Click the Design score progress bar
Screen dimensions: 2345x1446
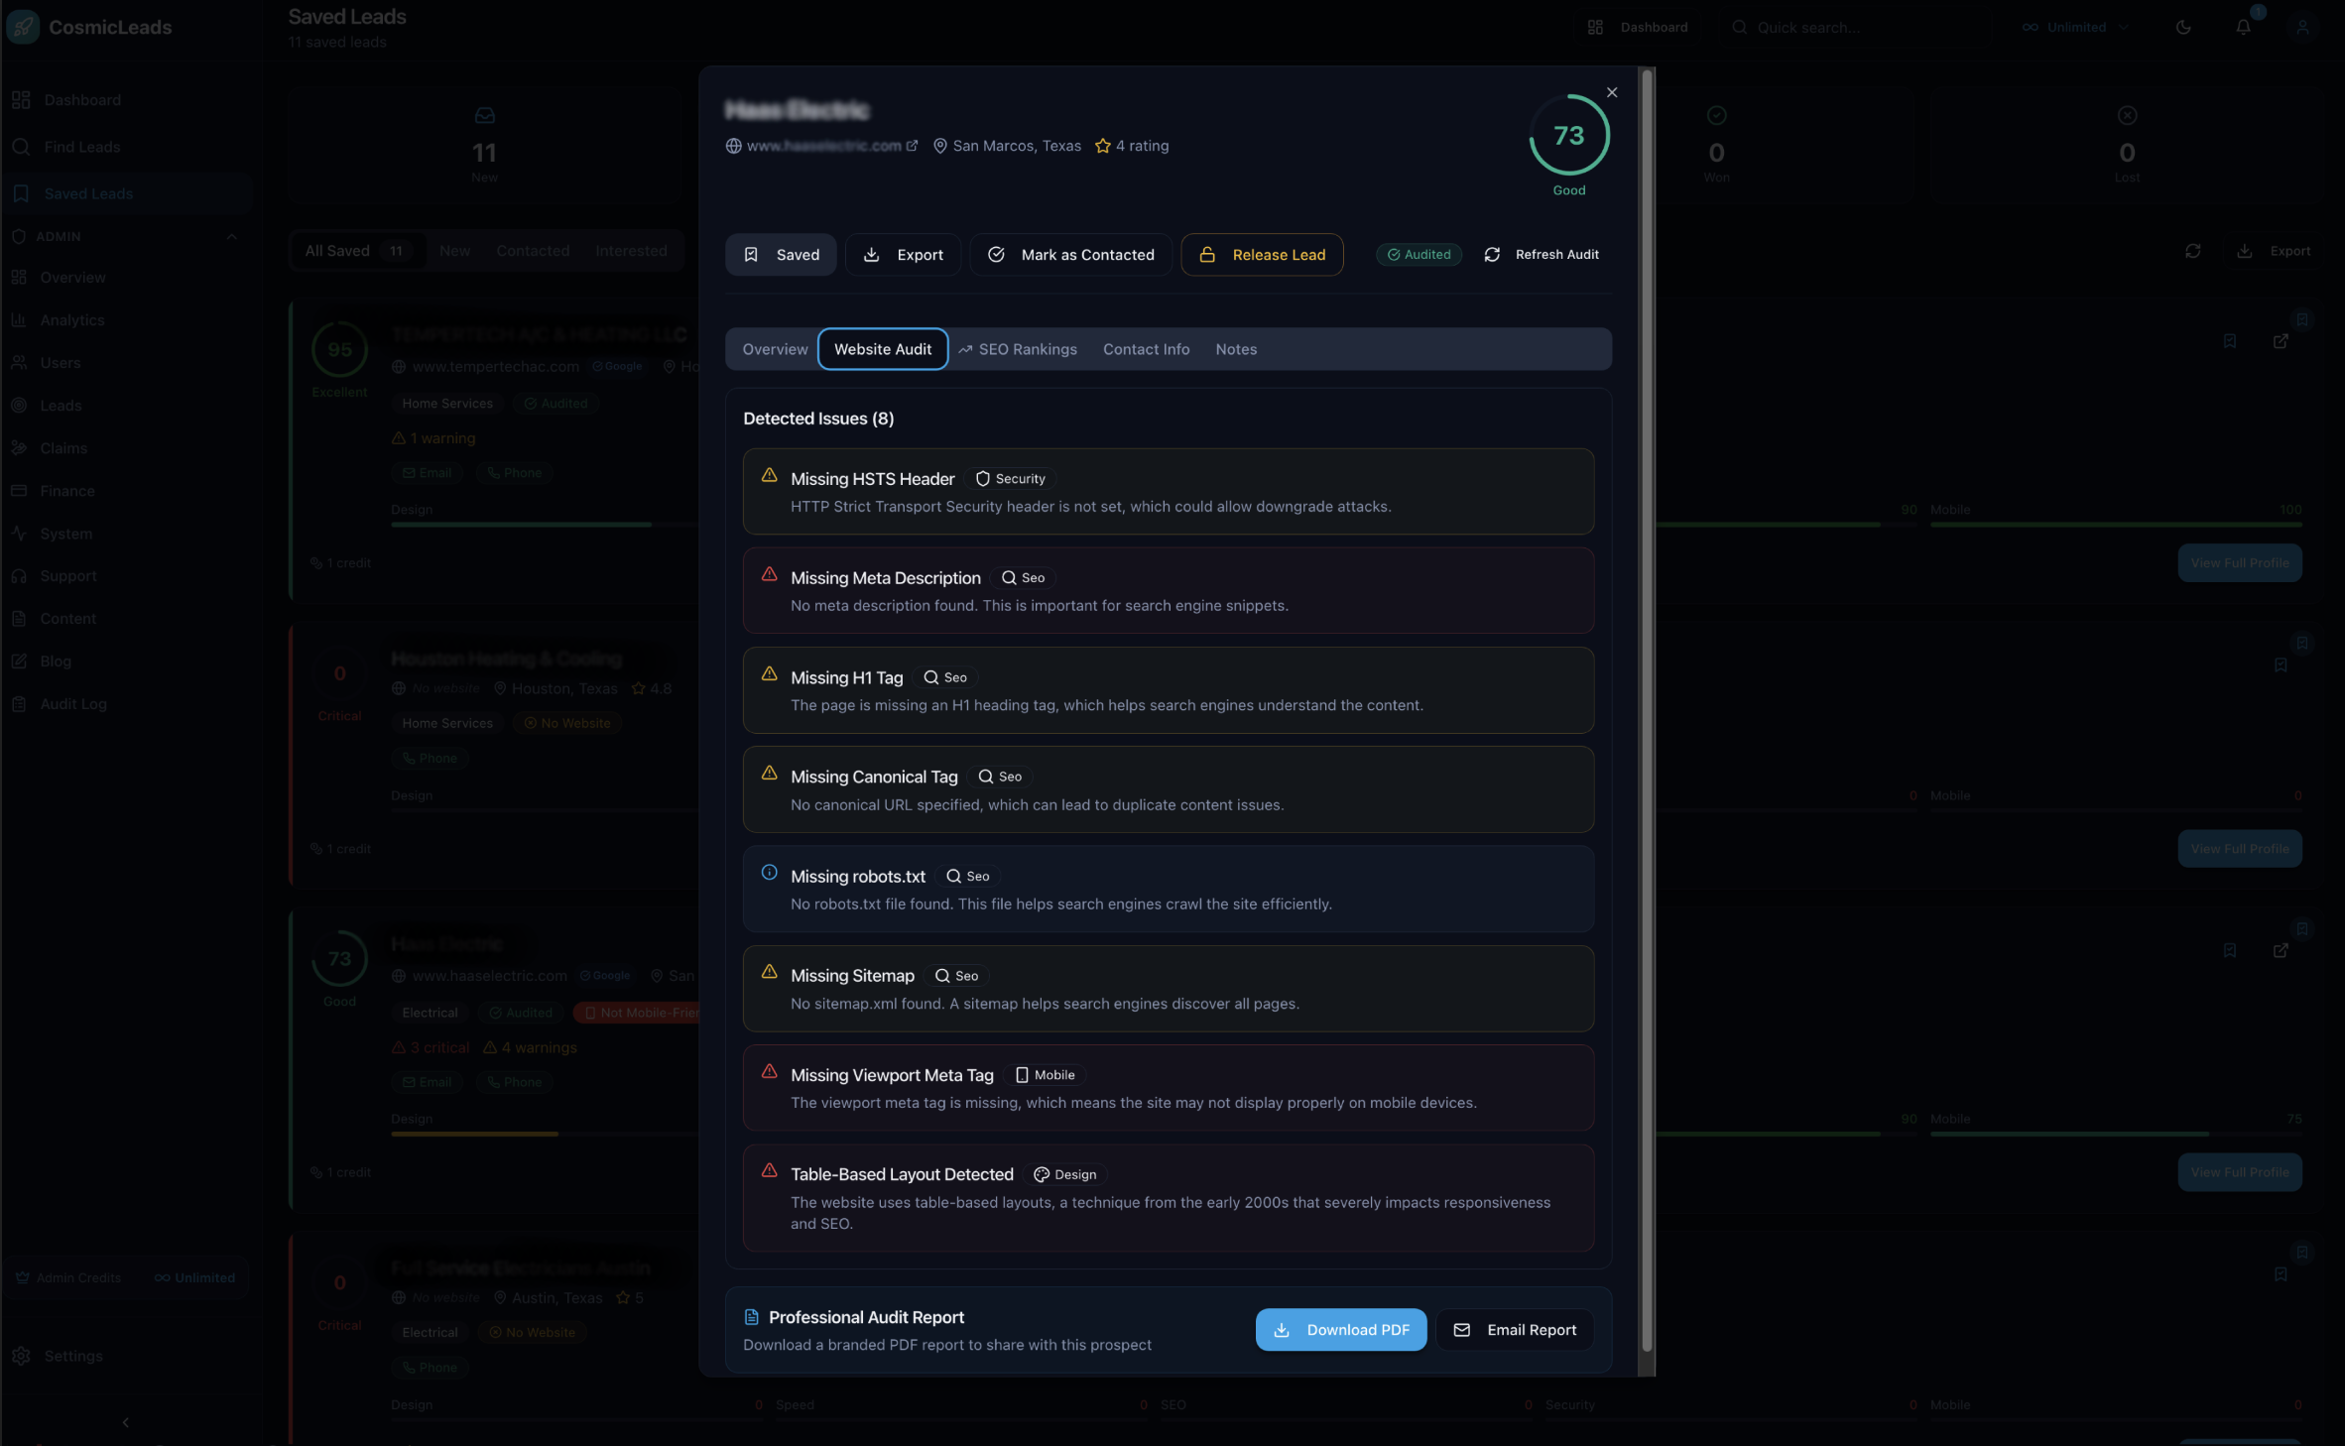click(x=474, y=1134)
